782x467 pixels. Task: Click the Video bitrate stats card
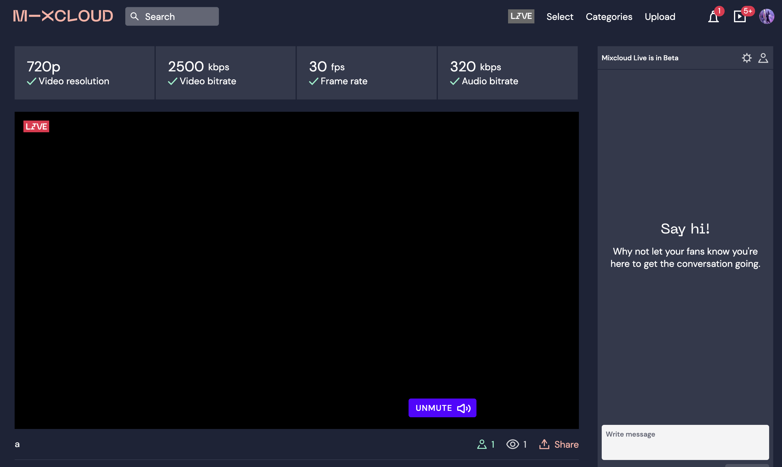225,73
